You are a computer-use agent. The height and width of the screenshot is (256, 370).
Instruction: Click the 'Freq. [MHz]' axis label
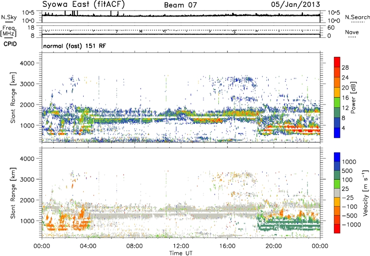tap(8, 31)
